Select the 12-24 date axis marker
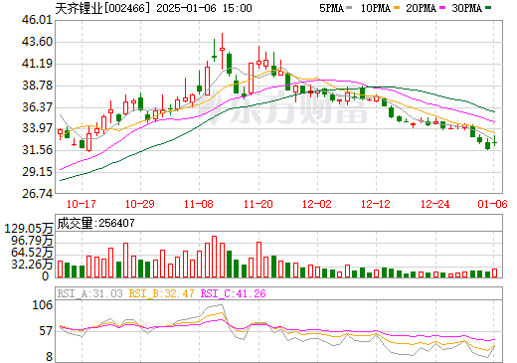The height and width of the screenshot is (363, 517). point(434,204)
